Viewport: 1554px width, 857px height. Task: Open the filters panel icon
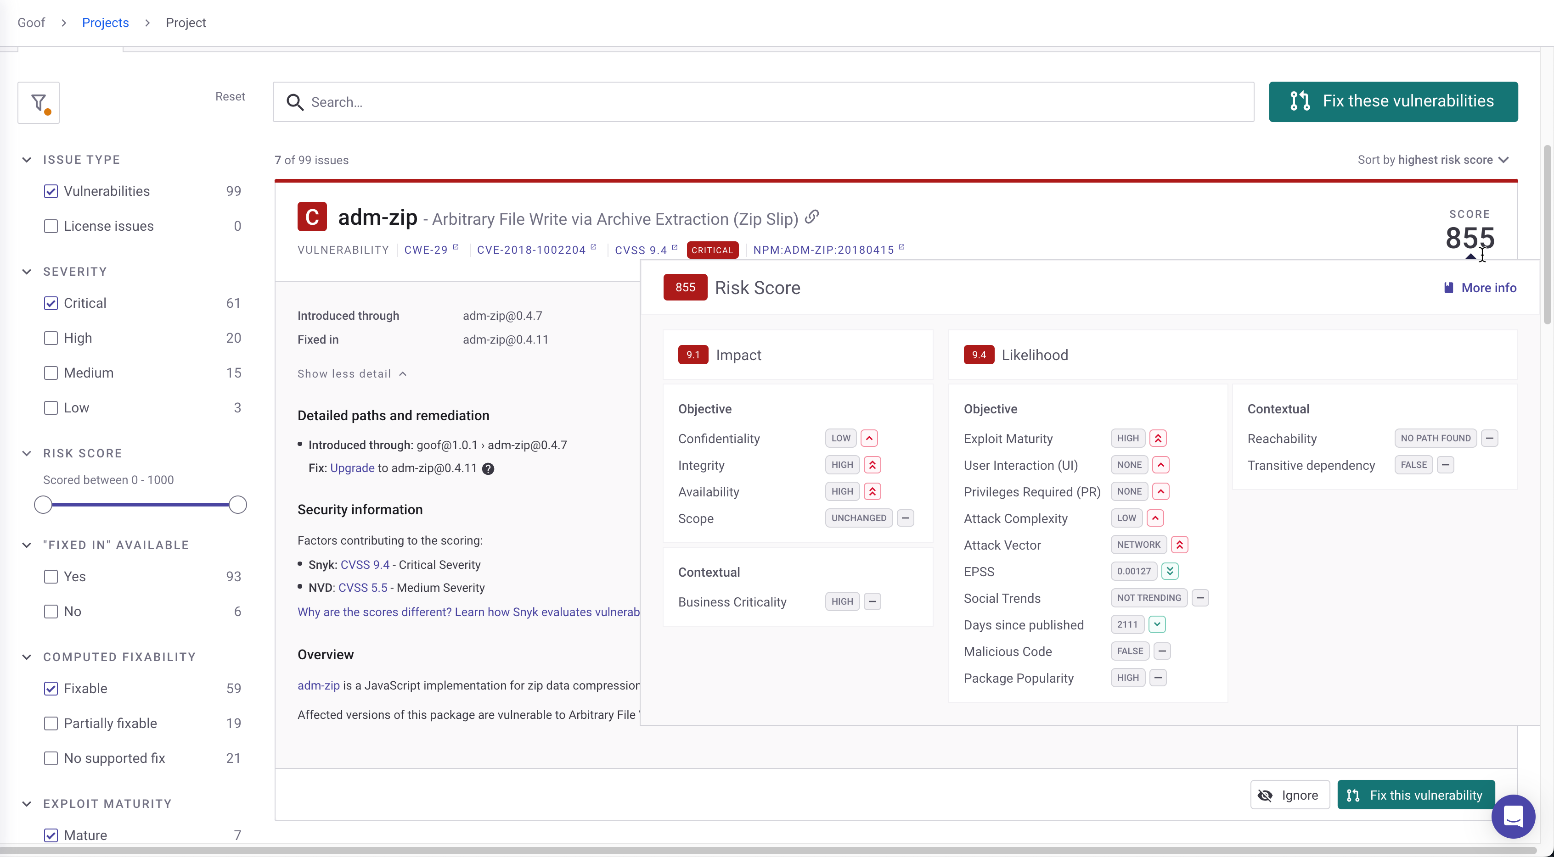tap(38, 102)
